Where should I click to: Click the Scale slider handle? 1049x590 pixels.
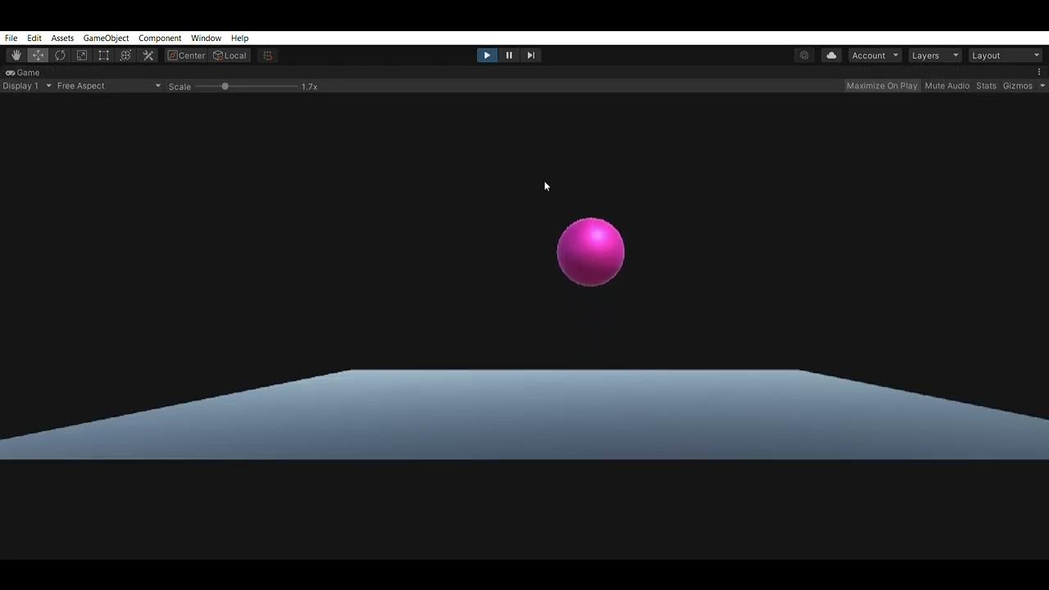coord(225,86)
